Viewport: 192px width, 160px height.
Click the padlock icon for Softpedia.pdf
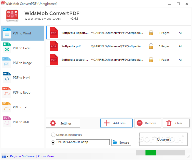[151, 46]
